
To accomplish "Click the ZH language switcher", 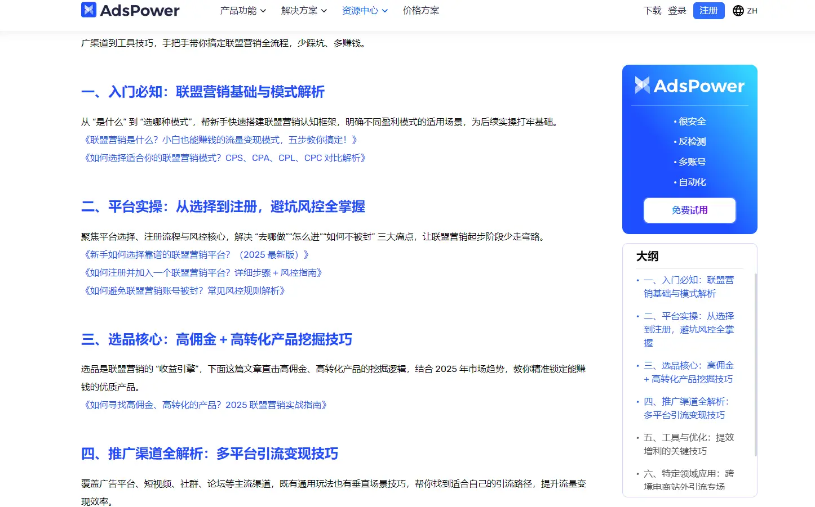I will pyautogui.click(x=750, y=10).
